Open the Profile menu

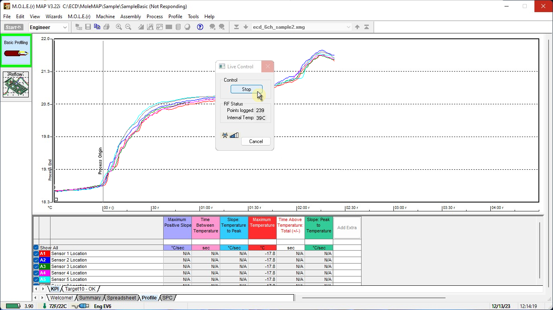175,17
